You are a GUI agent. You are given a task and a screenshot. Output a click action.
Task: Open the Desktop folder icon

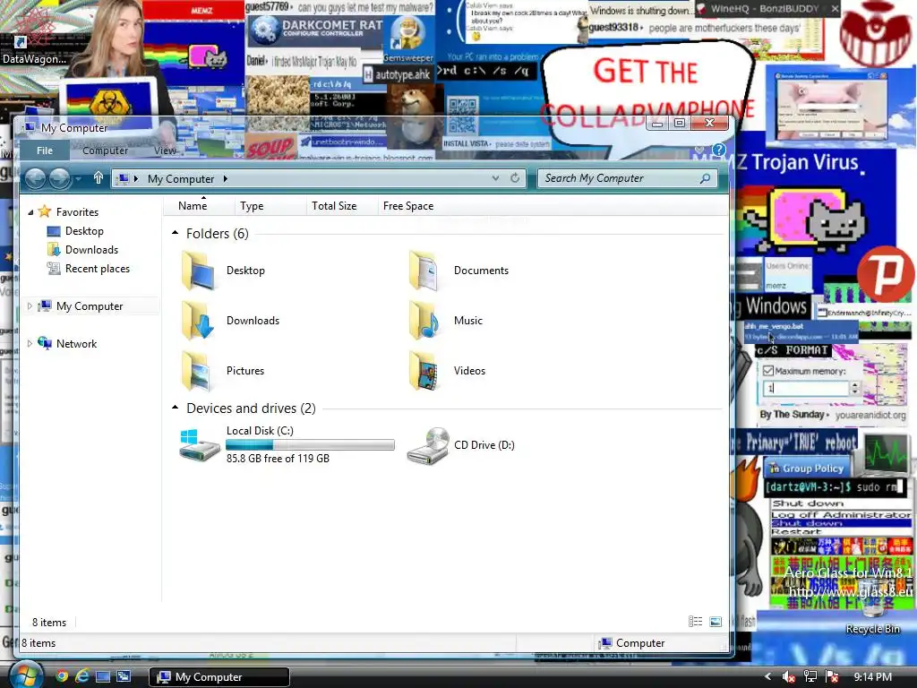pyautogui.click(x=198, y=271)
